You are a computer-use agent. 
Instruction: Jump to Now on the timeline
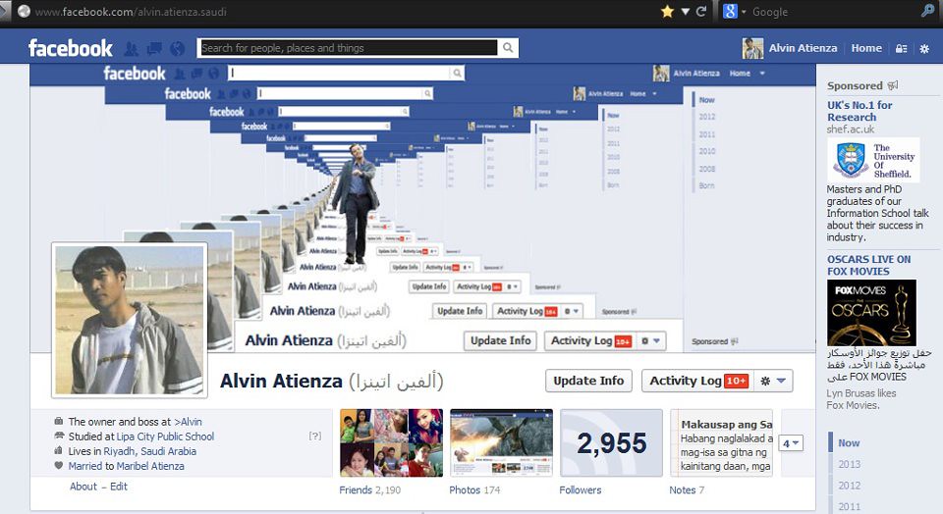coord(849,443)
